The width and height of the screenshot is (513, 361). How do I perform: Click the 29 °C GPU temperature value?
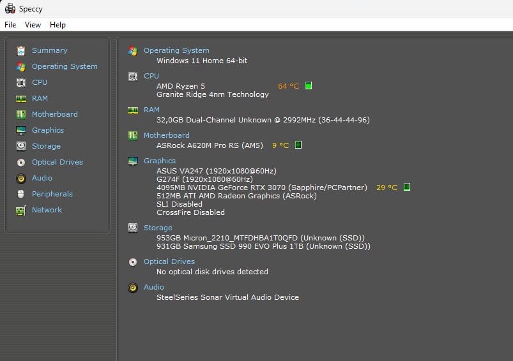pos(387,188)
